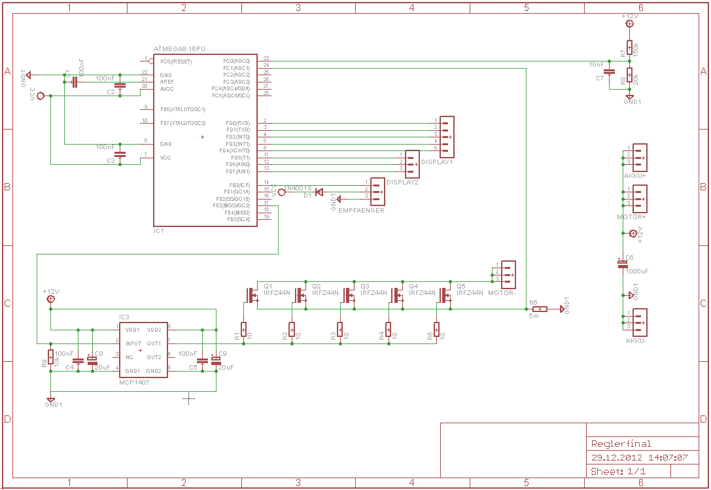
Task: Pick the C3 capacitor symbol
Action: (x=120, y=154)
